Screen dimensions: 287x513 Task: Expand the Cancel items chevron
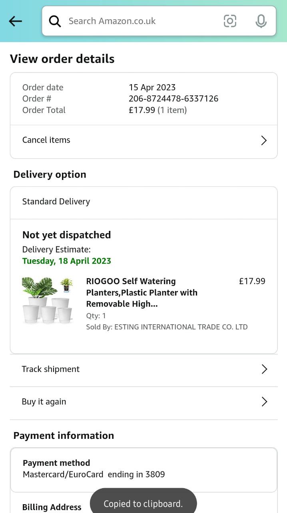(x=264, y=140)
